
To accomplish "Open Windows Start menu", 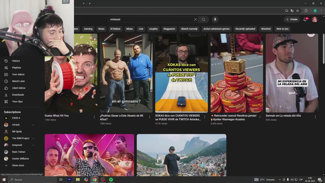I will (x=4, y=180).
